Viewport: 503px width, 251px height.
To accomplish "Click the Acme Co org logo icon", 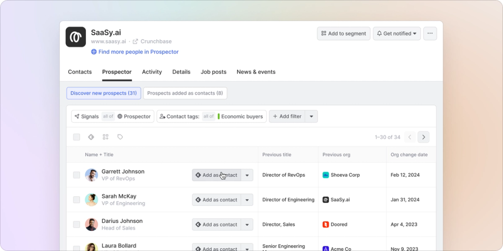I will pos(326,249).
